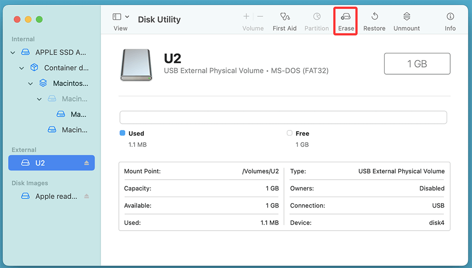Image resolution: width=472 pixels, height=268 pixels.
Task: Open the View dropdown chevron
Action: coord(127,17)
